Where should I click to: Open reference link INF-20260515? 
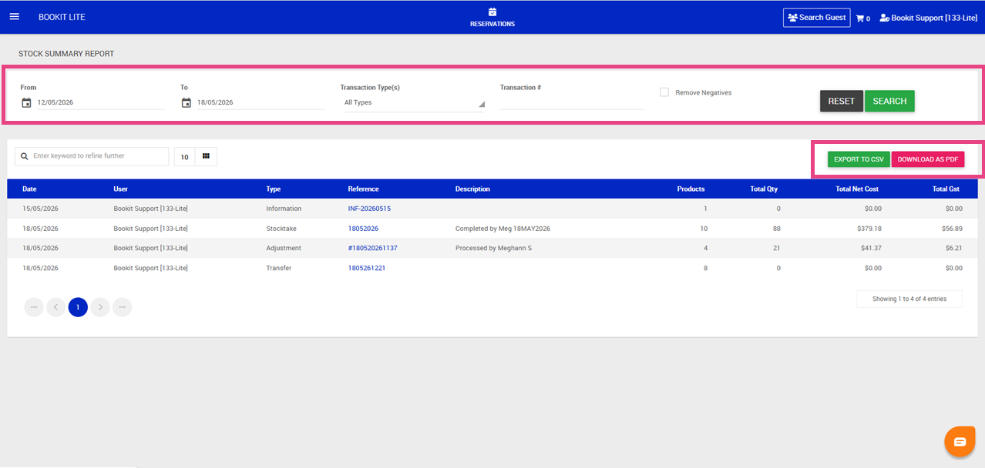(x=369, y=209)
